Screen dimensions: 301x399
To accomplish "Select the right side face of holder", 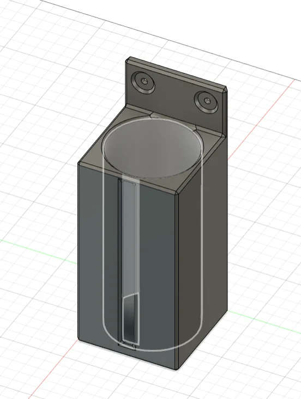I will pyautogui.click(x=203, y=254).
